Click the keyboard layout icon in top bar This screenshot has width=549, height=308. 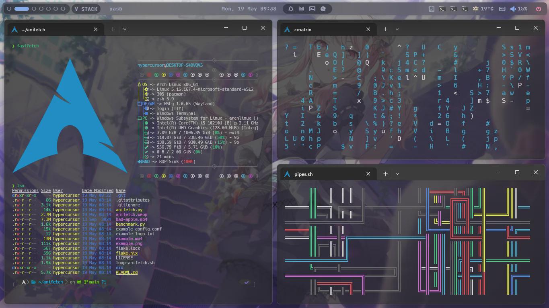(x=502, y=8)
